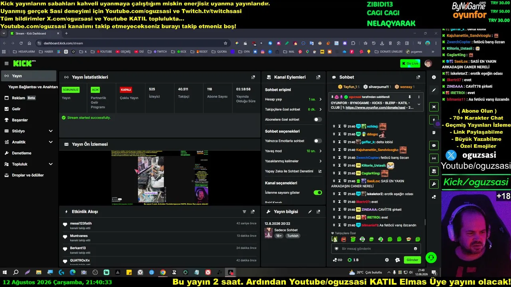
Task: Open the emoji picker in message box
Action: pyautogui.click(x=416, y=249)
